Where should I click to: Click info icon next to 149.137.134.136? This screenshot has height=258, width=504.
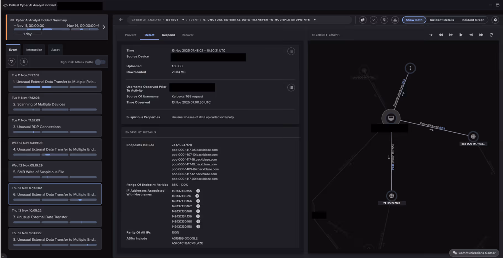point(198,216)
